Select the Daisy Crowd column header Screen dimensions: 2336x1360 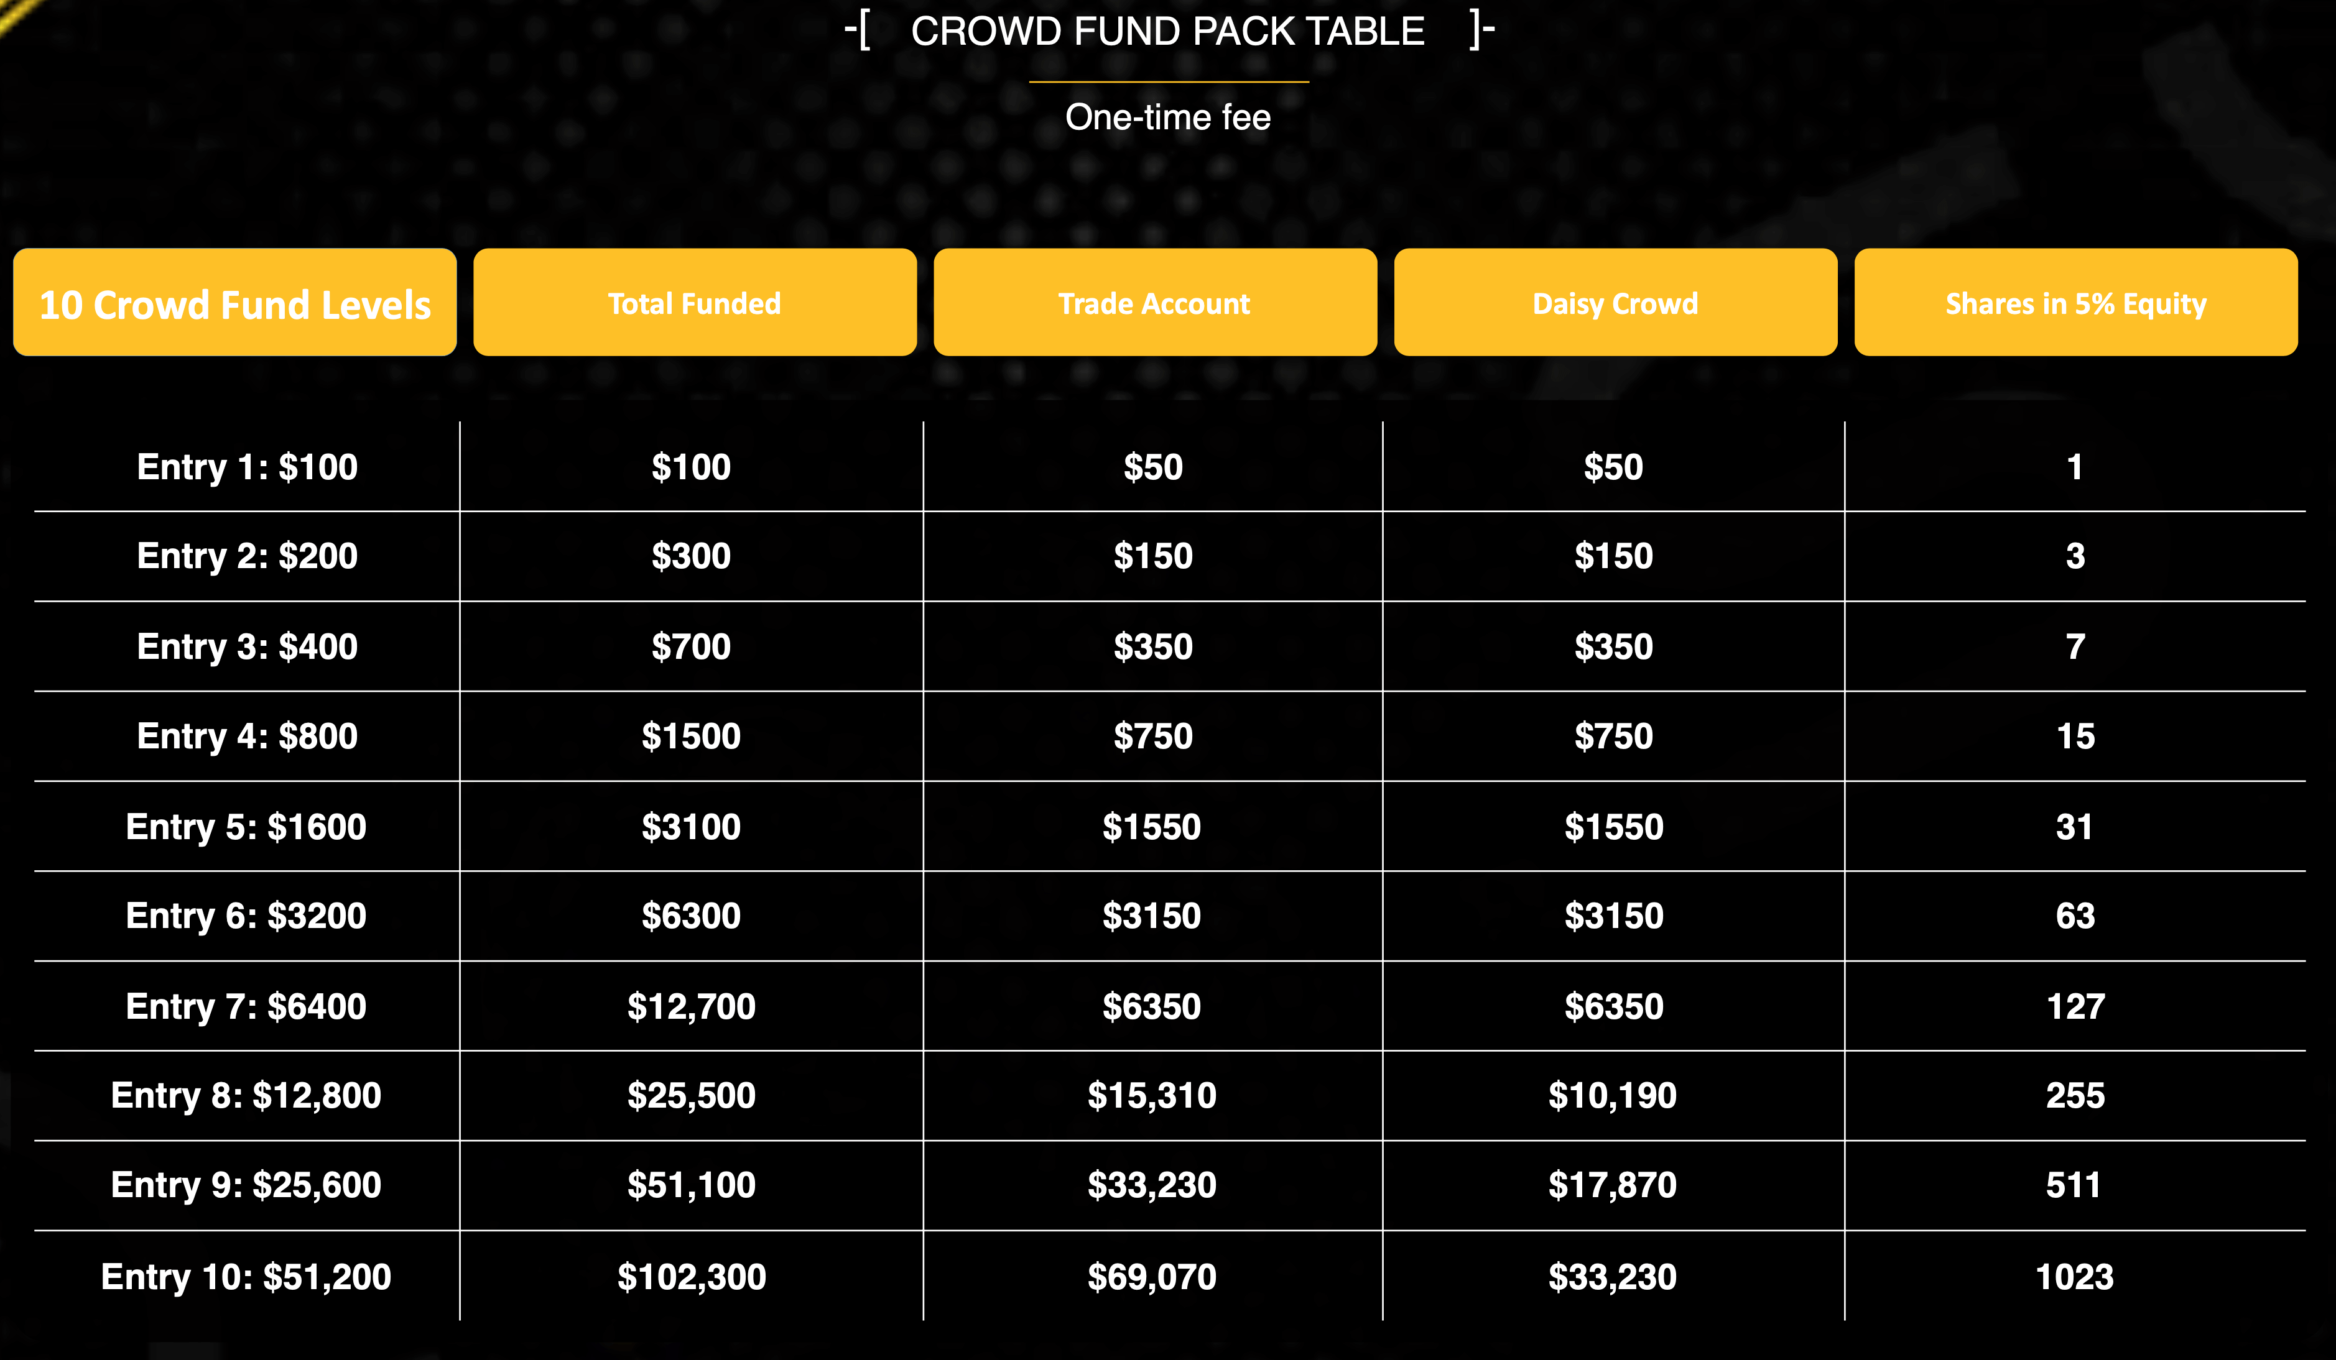(x=1615, y=303)
